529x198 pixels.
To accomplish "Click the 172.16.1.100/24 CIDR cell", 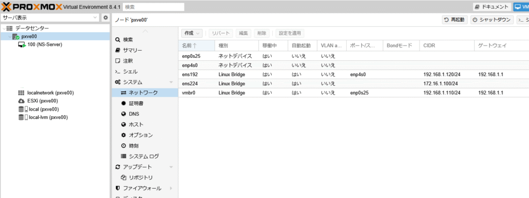I will click(x=441, y=83).
